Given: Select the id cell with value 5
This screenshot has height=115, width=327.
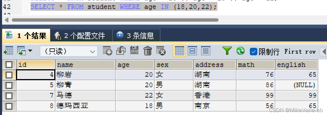Looking at the screenshot, I should [36, 85].
